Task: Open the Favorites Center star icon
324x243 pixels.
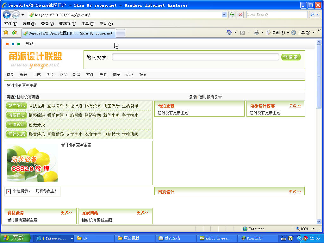Action: (6, 33)
